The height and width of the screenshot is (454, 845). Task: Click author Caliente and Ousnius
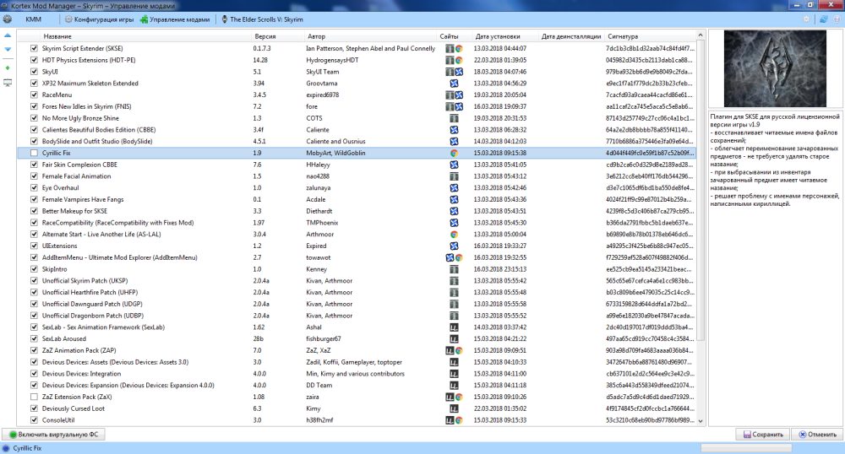point(335,142)
